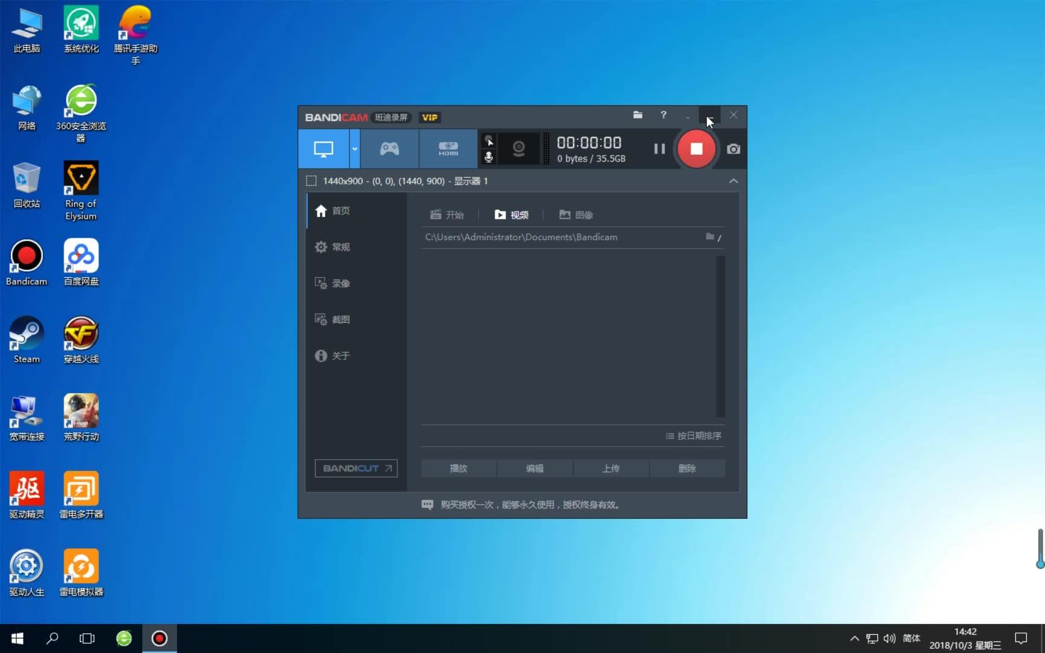Open output folder icon in title bar

[x=637, y=115]
